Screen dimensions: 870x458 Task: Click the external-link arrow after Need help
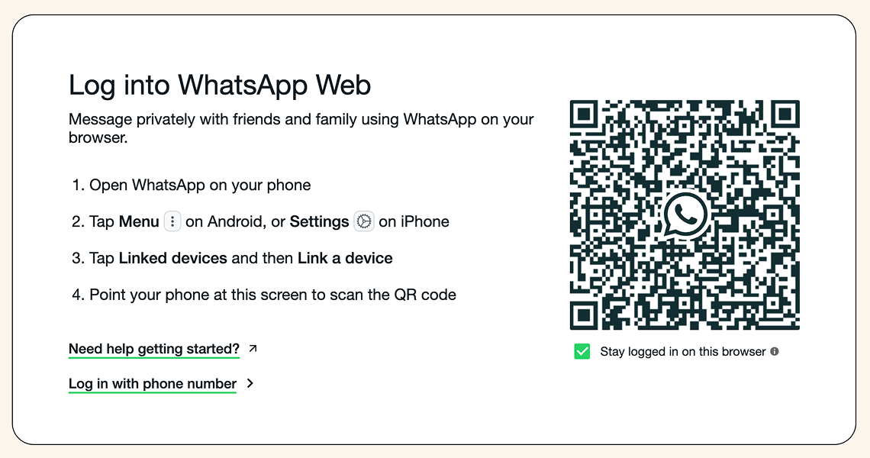(253, 349)
